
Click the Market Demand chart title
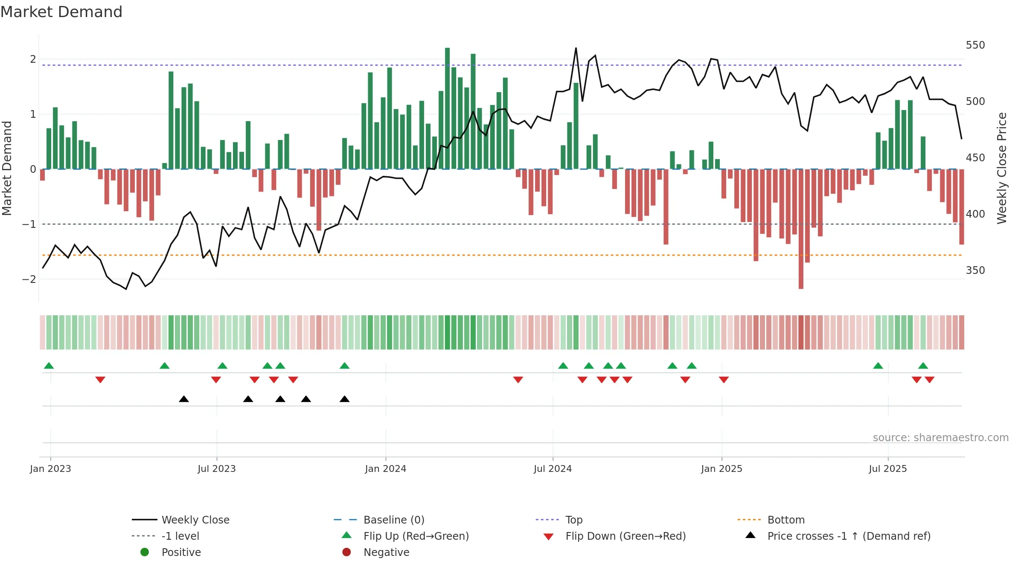(61, 12)
